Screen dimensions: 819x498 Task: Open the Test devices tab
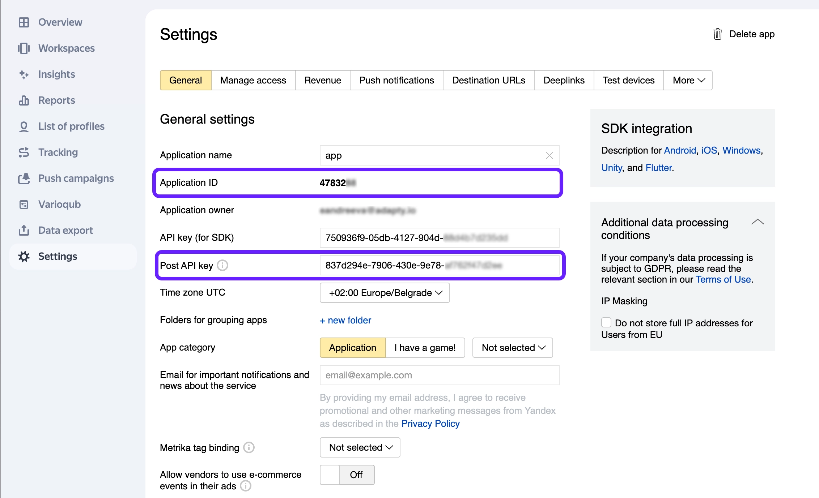[x=628, y=80]
